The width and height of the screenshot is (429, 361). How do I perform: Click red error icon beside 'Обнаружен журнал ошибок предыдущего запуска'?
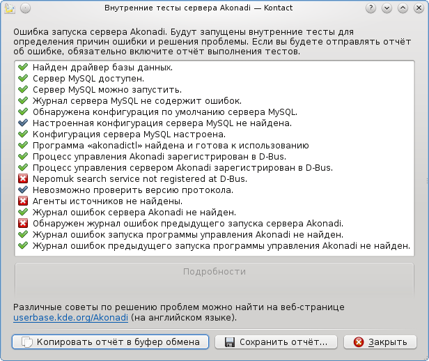(x=23, y=223)
